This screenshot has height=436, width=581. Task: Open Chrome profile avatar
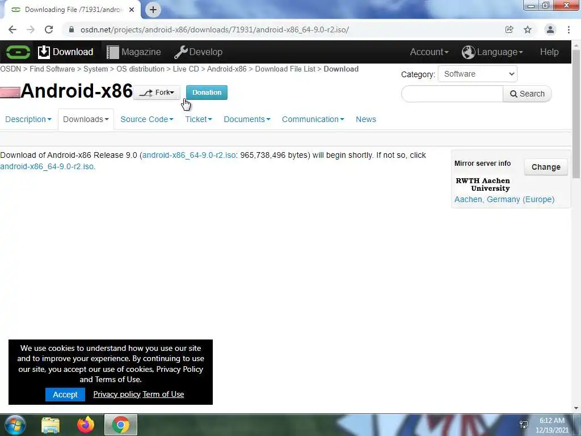(550, 30)
